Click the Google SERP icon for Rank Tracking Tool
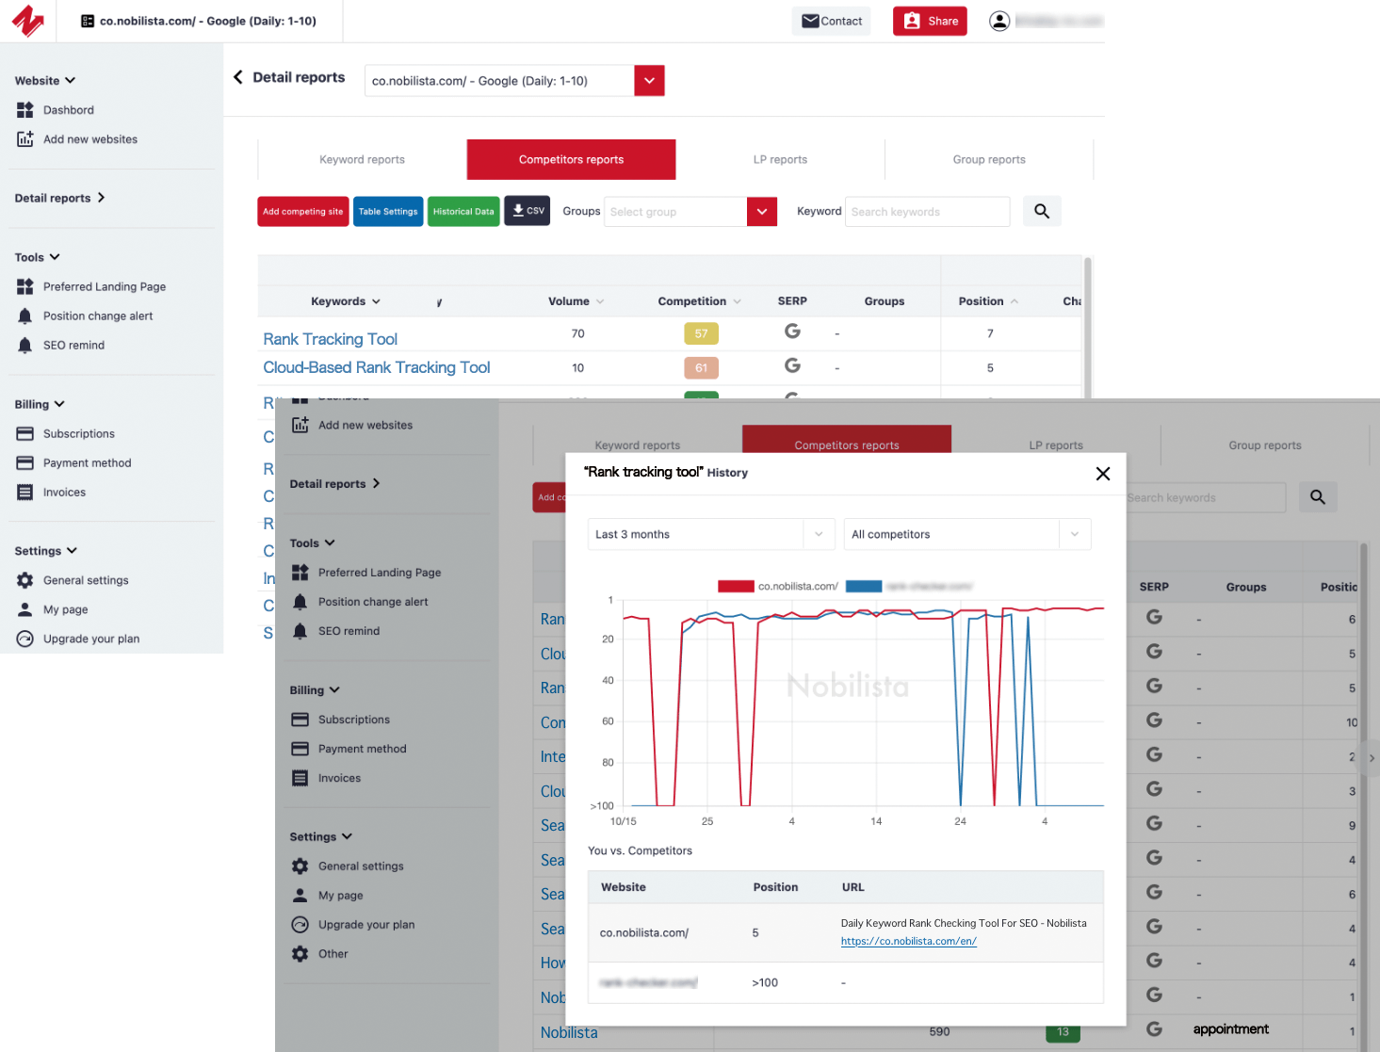Viewport: 1380px width, 1052px height. (x=791, y=332)
